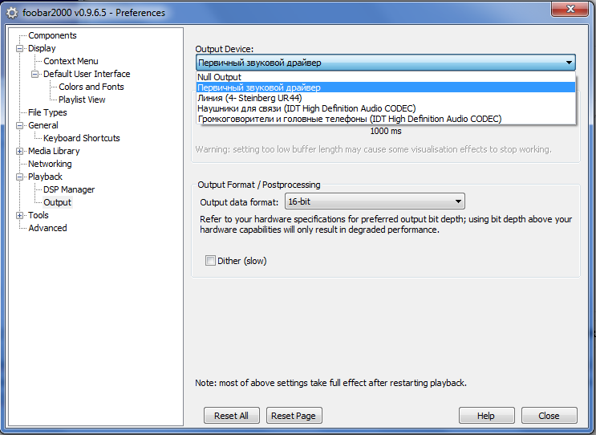Collapse the General tree node
The height and width of the screenshot is (435, 596).
pos(19,125)
